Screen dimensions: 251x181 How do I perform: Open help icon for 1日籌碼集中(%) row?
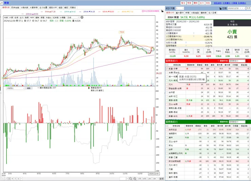(x=194, y=37)
